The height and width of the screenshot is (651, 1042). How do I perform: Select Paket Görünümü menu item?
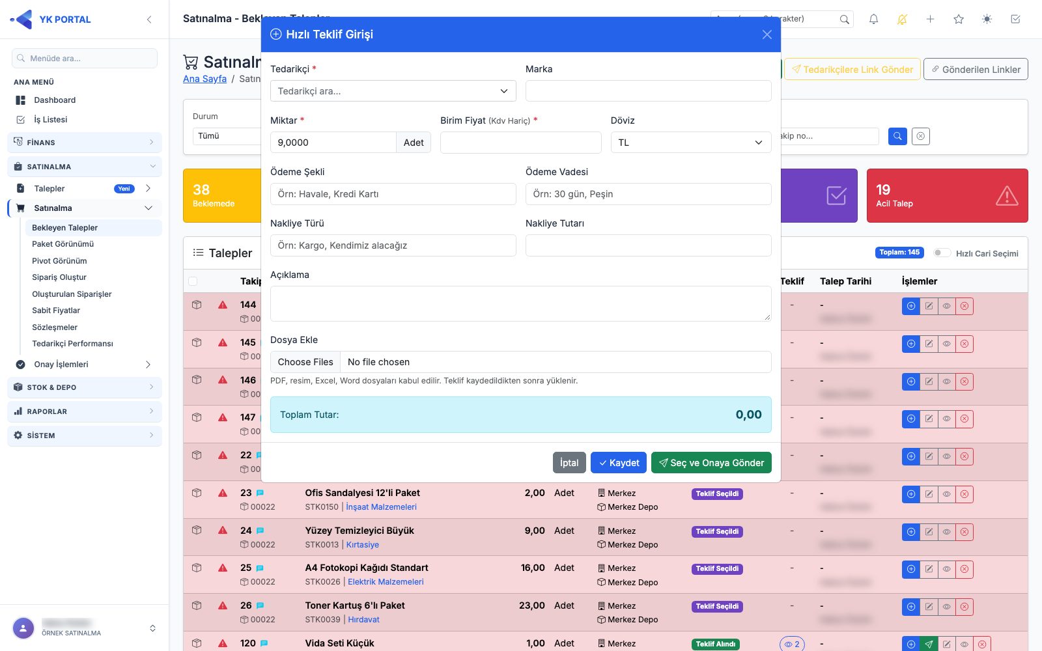63,244
